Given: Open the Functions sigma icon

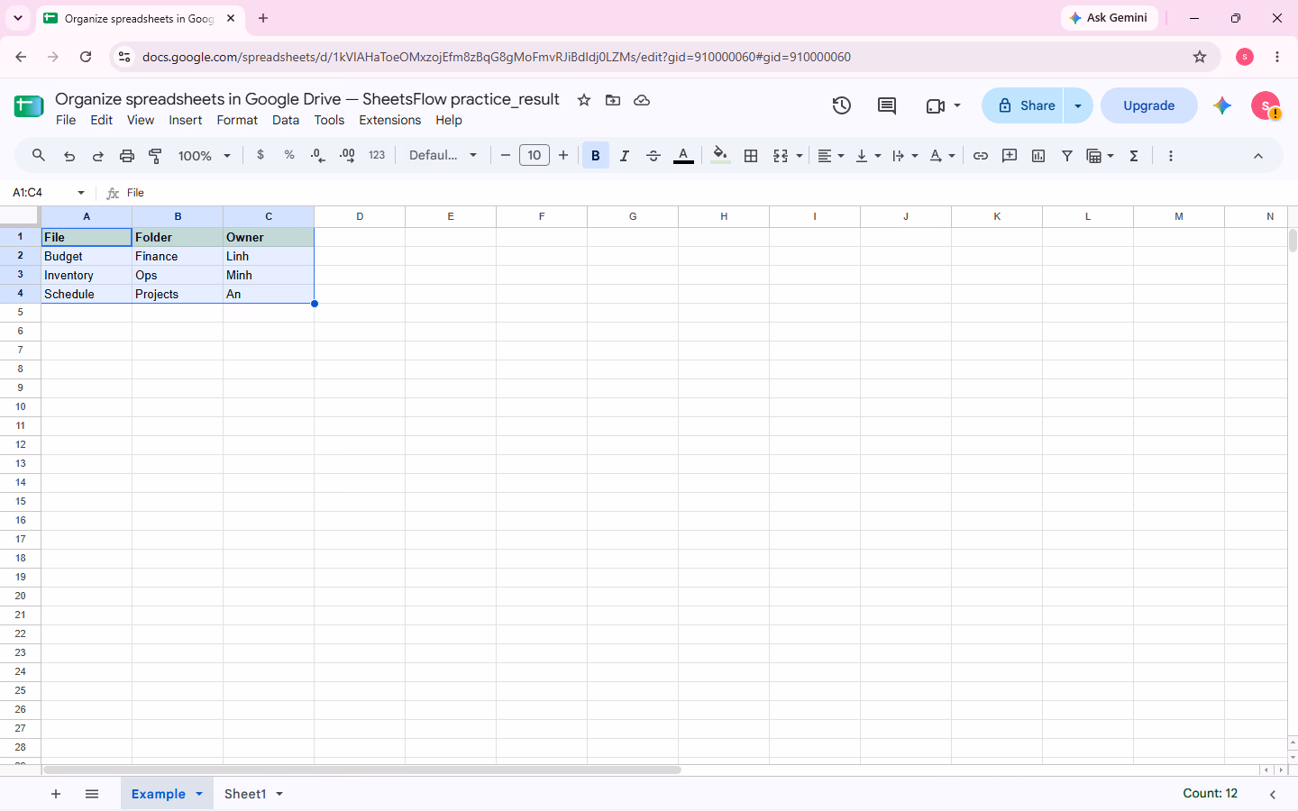Looking at the screenshot, I should click(1134, 156).
